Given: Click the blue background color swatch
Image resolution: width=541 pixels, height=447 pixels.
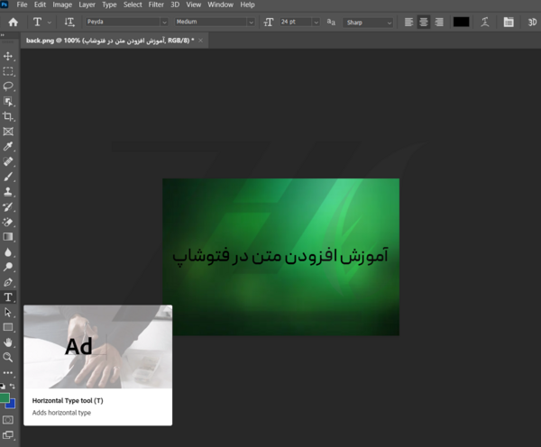Looking at the screenshot, I should 12,405.
